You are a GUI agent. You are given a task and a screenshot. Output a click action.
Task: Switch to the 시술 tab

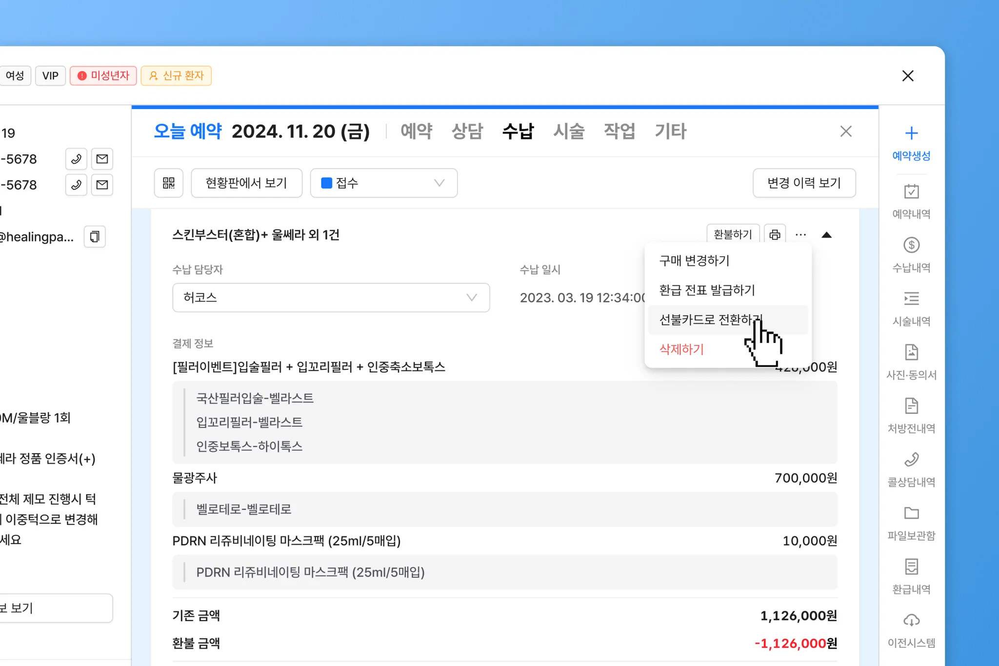tap(568, 131)
